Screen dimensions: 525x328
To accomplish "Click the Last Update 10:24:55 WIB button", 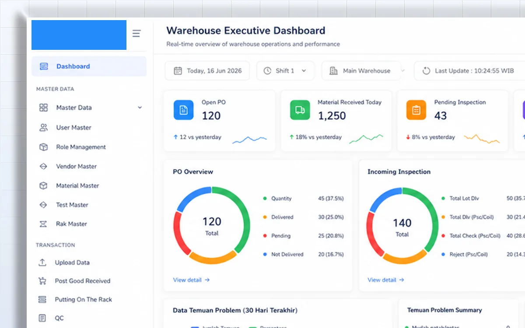I will (469, 71).
